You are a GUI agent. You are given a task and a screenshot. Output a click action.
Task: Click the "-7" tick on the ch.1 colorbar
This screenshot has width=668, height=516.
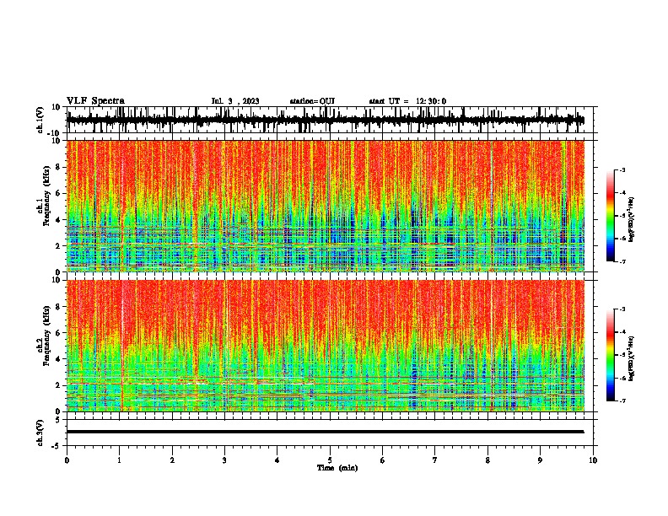622,261
